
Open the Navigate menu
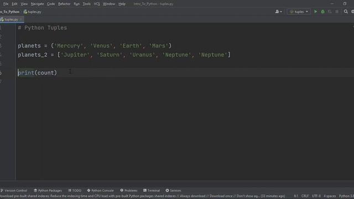tap(37, 4)
